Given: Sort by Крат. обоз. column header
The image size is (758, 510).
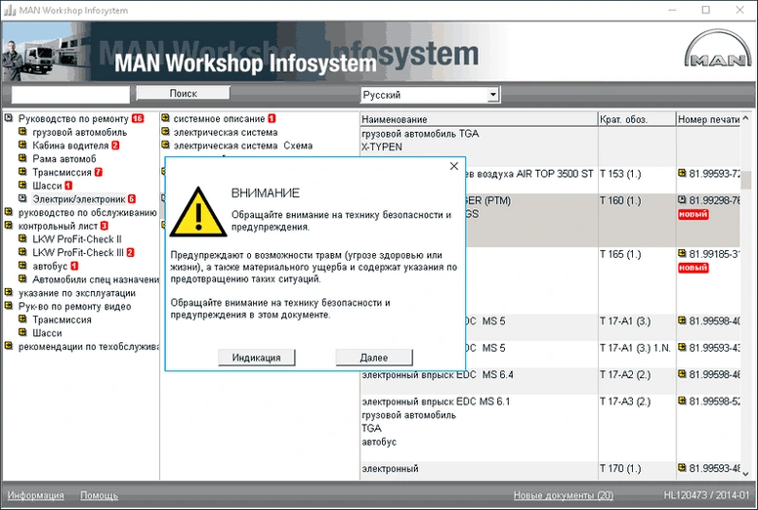Looking at the screenshot, I should click(637, 119).
